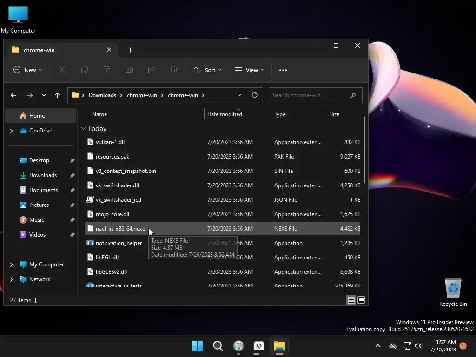
Task: Show hidden tray icons chevron
Action: (378, 346)
